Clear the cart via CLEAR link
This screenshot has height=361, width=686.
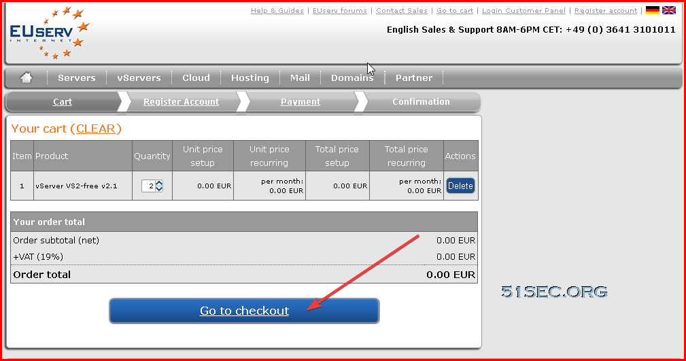point(96,128)
